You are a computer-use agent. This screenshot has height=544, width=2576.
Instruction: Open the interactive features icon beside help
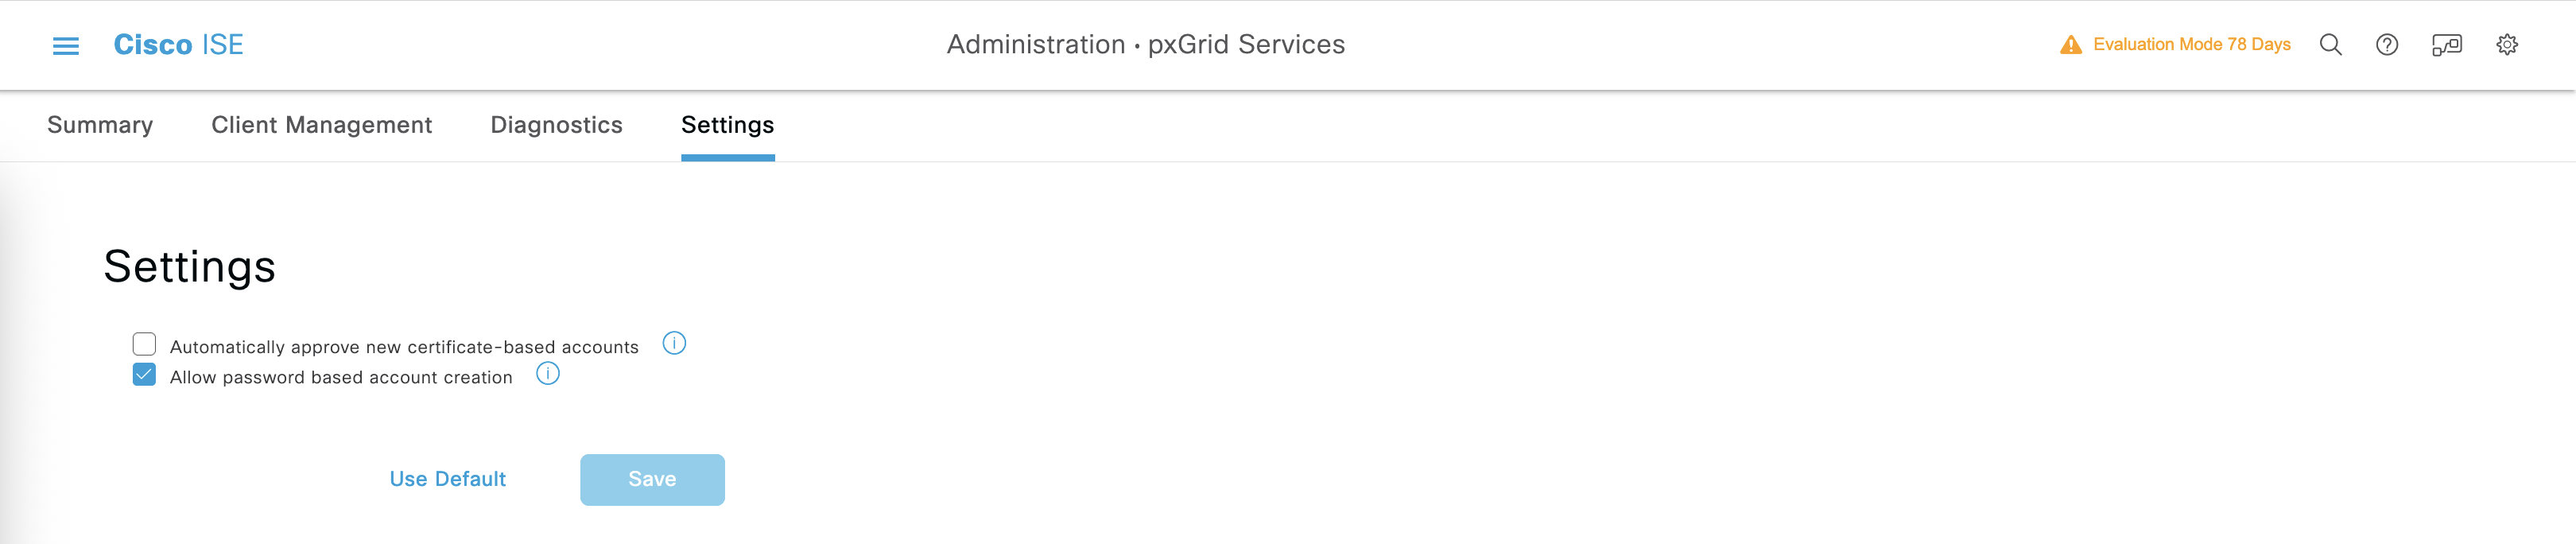point(2446,45)
